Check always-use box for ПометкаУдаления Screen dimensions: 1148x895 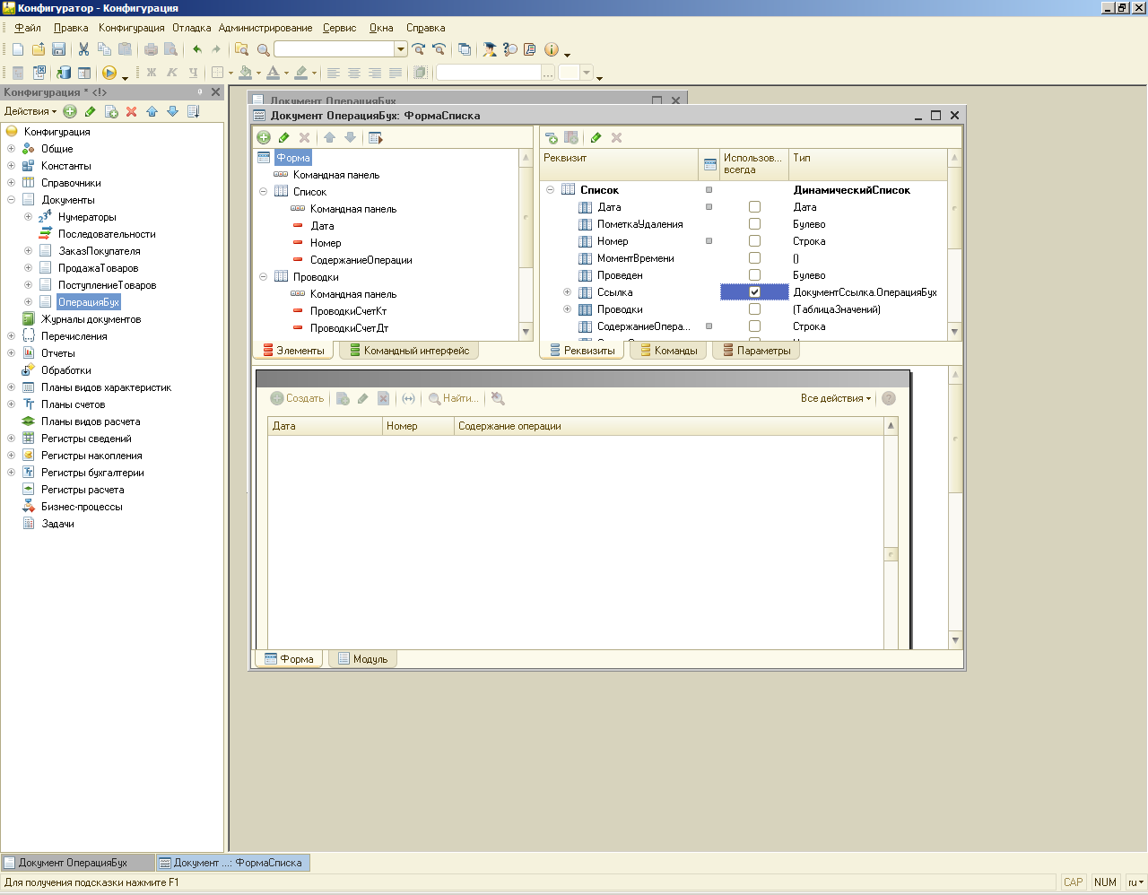point(754,224)
